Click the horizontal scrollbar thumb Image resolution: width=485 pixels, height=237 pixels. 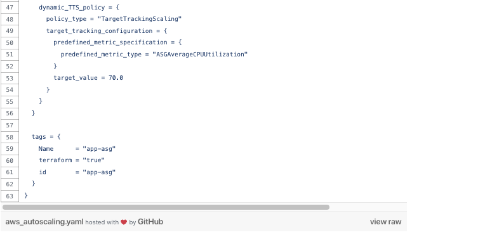click(166, 207)
